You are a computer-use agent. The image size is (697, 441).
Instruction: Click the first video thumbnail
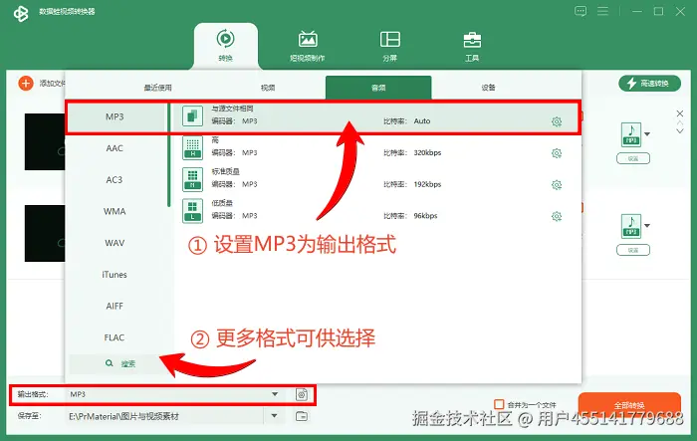click(x=45, y=141)
